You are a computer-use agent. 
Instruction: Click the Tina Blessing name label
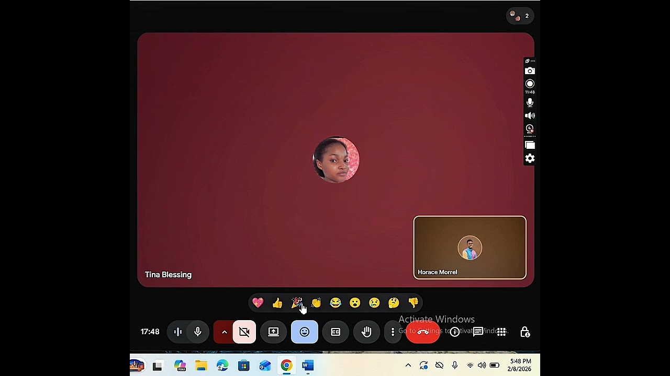coord(168,275)
